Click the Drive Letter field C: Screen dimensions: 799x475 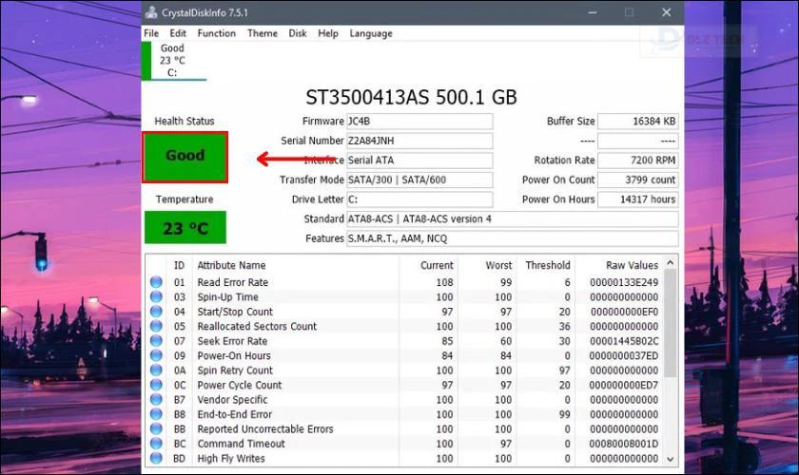(419, 199)
